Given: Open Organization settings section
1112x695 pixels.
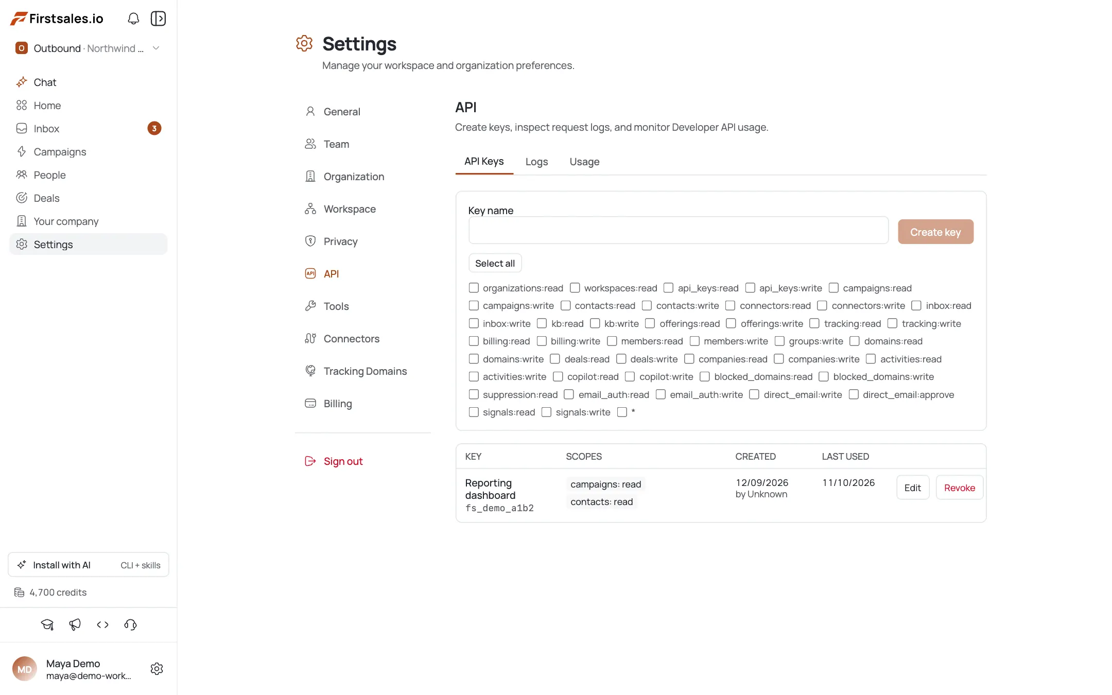Looking at the screenshot, I should click(363, 177).
